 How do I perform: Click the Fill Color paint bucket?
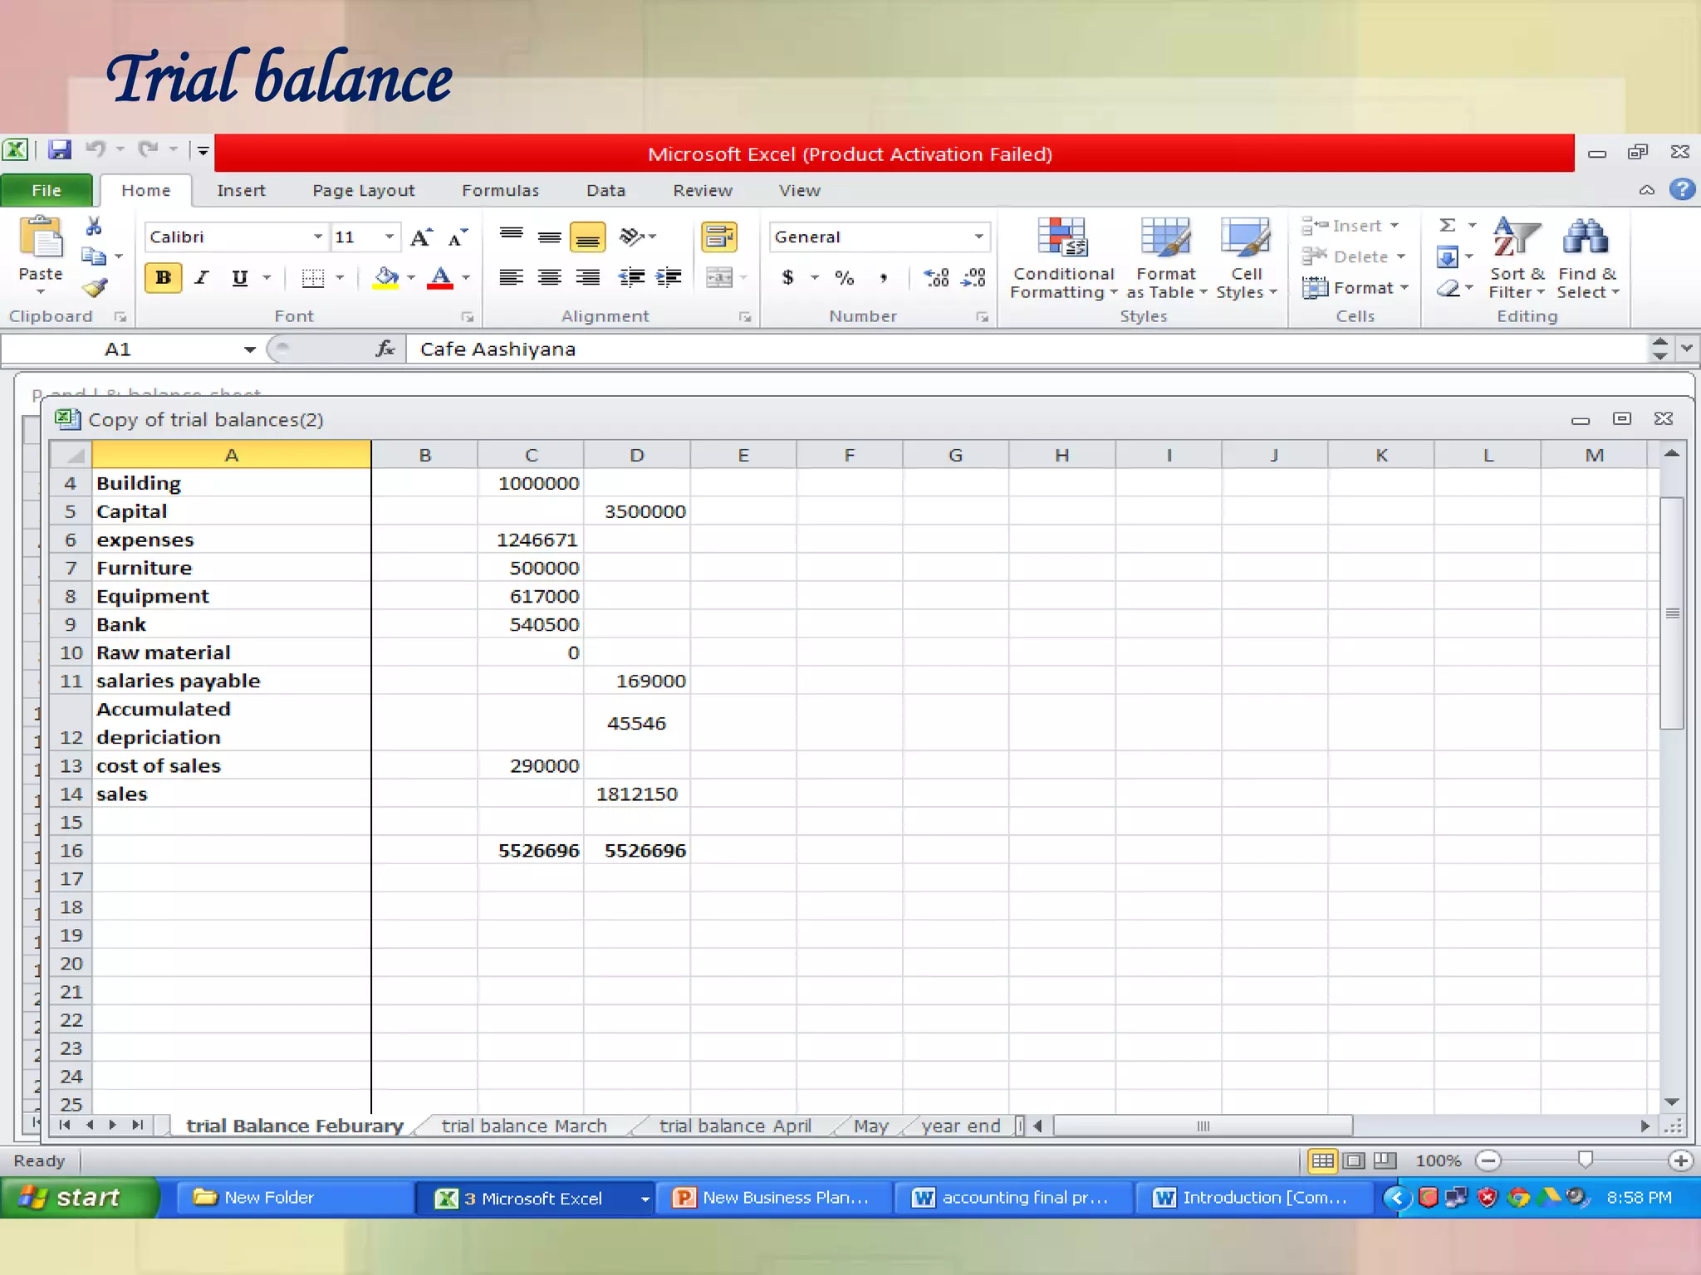tap(386, 278)
